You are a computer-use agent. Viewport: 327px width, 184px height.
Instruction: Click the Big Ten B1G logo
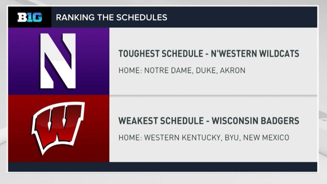coord(30,17)
